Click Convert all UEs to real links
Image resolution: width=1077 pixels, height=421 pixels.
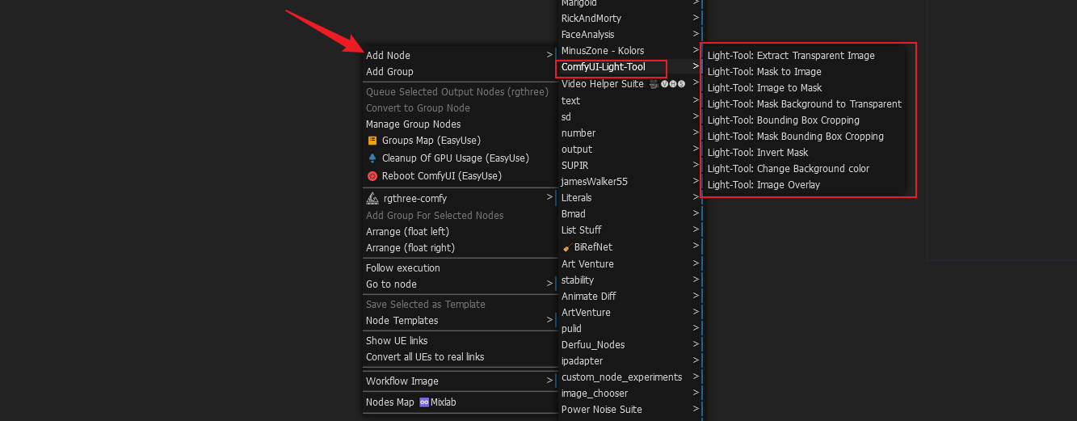[460, 357]
